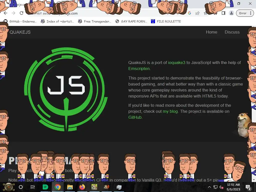Launch Firefox from the taskbar
This screenshot has height=192, width=256.
[82, 187]
